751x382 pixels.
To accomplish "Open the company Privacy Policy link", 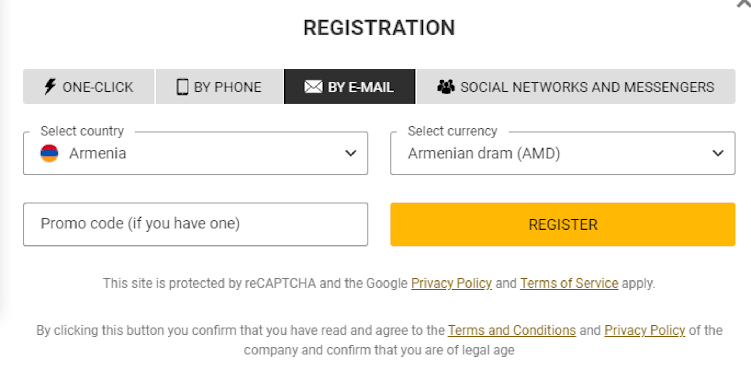I will pyautogui.click(x=645, y=330).
